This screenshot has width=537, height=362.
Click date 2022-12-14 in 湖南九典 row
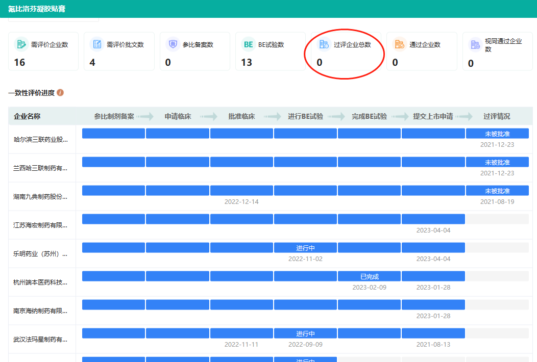(241, 202)
